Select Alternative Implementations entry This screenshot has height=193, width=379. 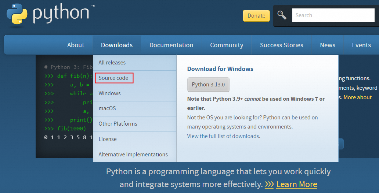[133, 155]
